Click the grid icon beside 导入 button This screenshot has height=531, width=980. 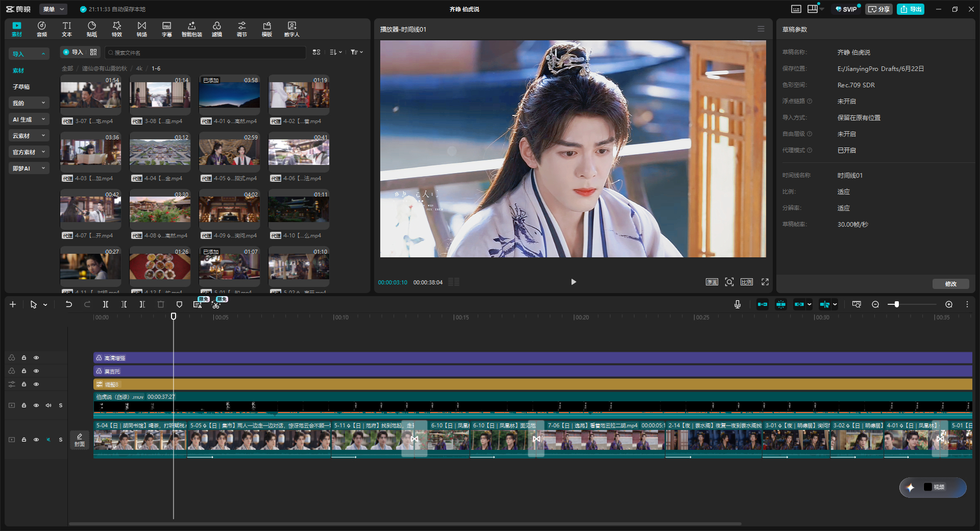coord(93,52)
